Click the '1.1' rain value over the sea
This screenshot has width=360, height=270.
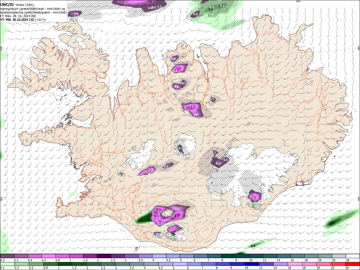click(332, 223)
